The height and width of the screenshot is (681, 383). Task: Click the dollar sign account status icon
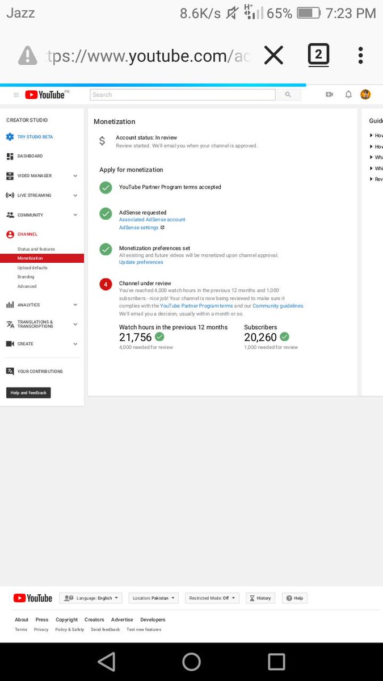click(102, 141)
